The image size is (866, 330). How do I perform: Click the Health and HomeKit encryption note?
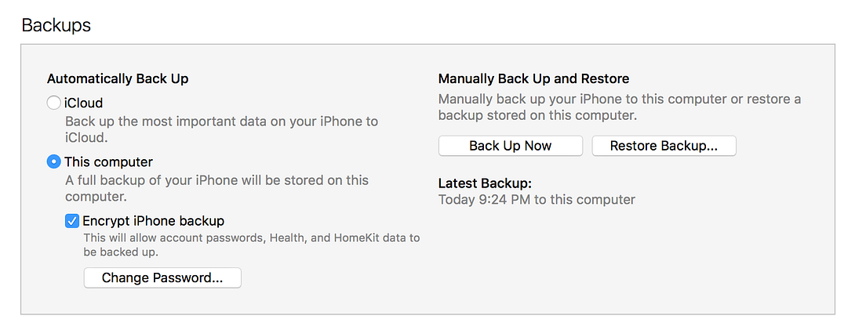click(x=251, y=245)
